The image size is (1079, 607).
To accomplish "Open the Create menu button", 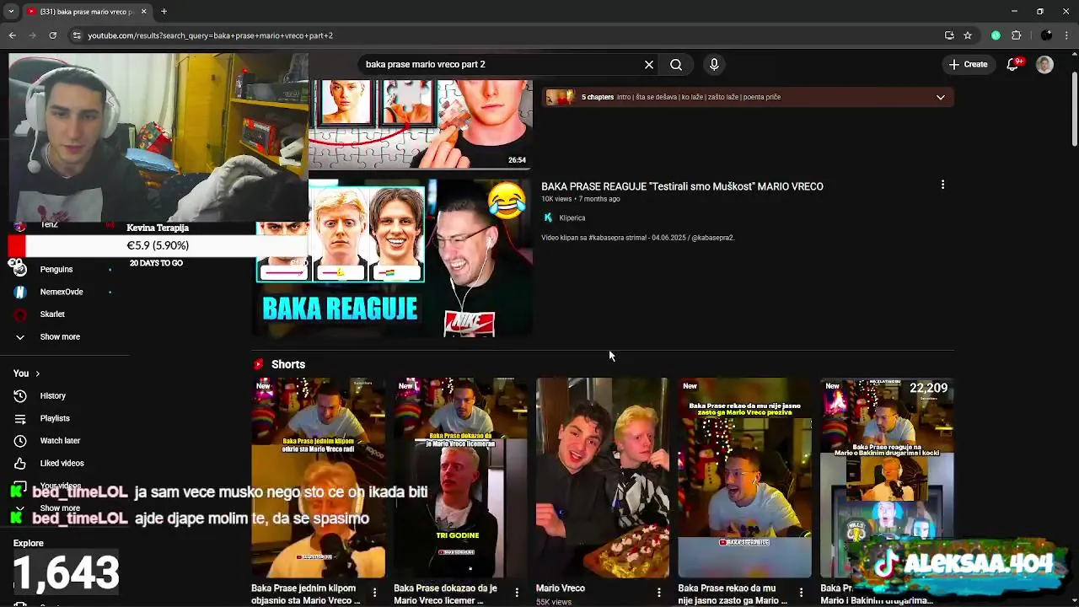I will point(969,64).
